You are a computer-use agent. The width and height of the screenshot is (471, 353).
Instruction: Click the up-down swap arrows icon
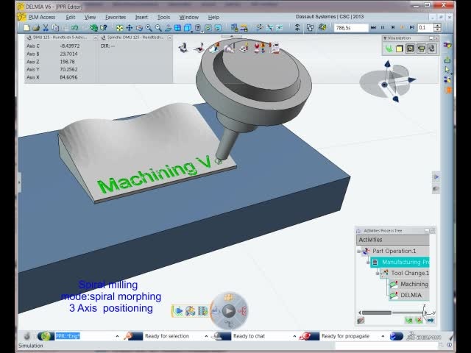(297, 28)
